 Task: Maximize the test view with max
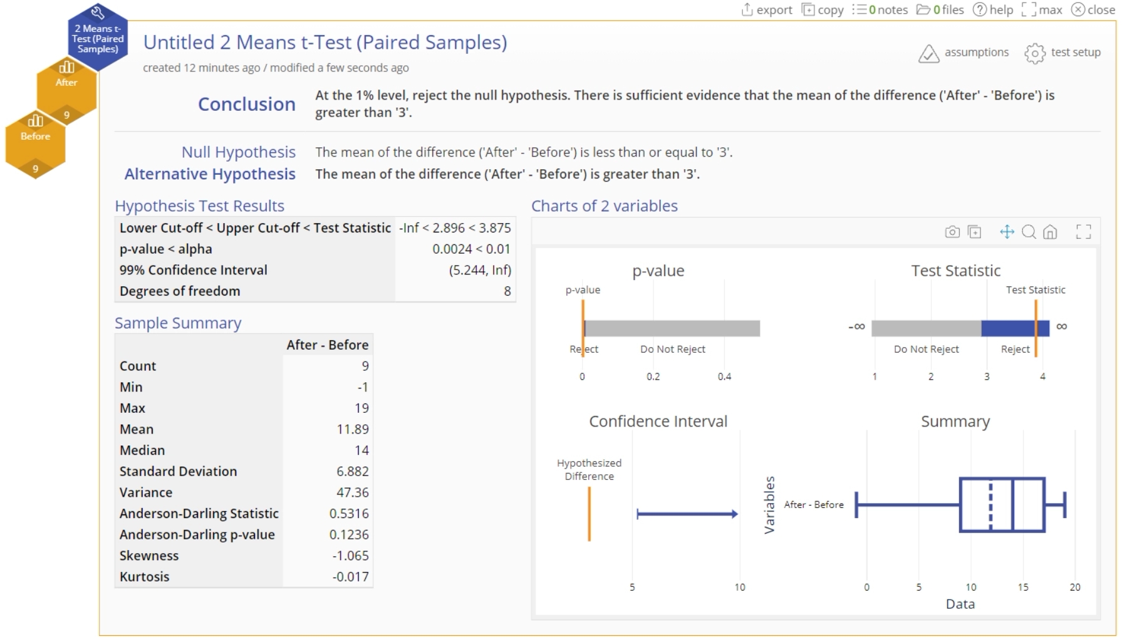[1042, 9]
